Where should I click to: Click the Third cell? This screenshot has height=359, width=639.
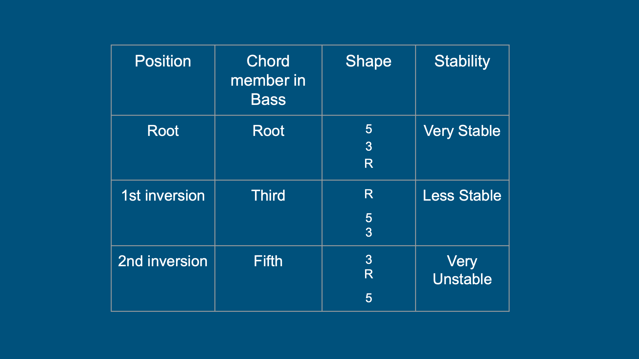point(268,196)
